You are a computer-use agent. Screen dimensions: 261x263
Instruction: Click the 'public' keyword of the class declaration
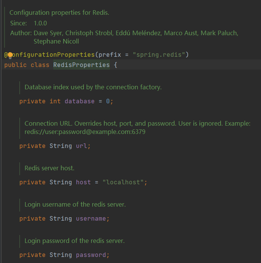[15, 65]
